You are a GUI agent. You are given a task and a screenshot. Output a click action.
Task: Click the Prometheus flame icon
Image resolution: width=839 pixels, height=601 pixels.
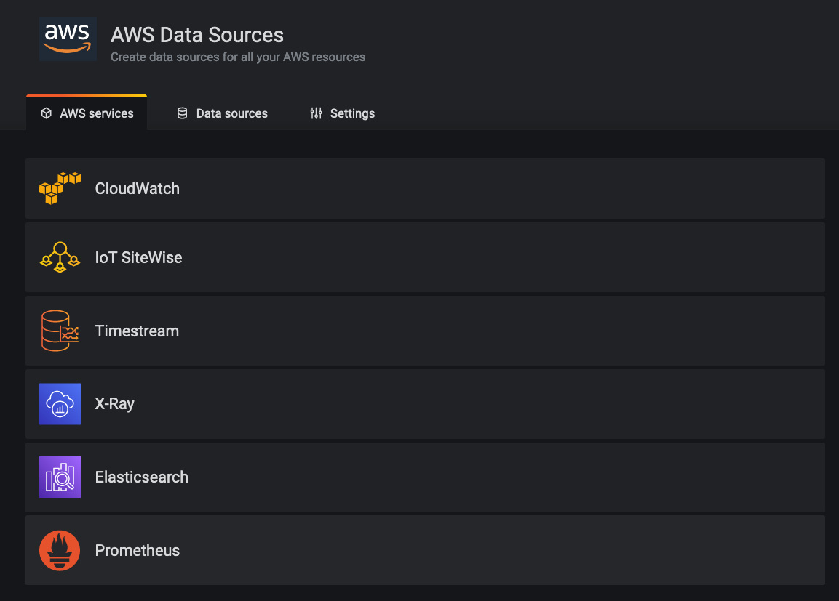point(60,550)
